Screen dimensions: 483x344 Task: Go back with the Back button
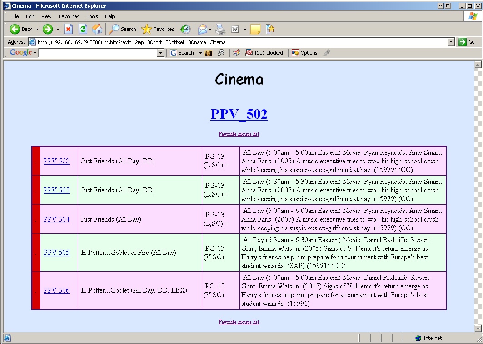point(20,29)
